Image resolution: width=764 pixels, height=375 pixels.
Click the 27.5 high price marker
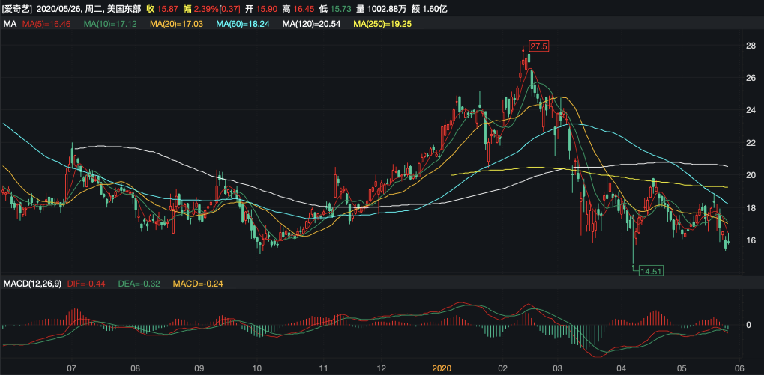[x=539, y=46]
